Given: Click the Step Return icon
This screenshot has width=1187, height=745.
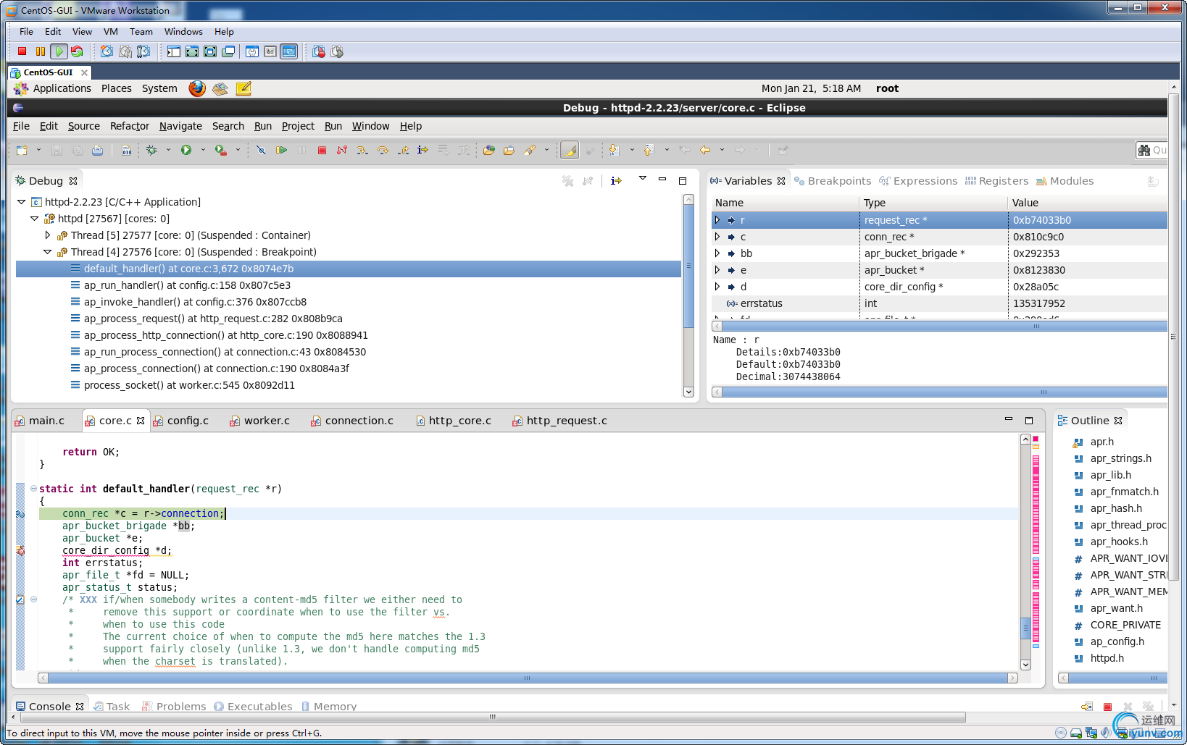Looking at the screenshot, I should coord(403,150).
